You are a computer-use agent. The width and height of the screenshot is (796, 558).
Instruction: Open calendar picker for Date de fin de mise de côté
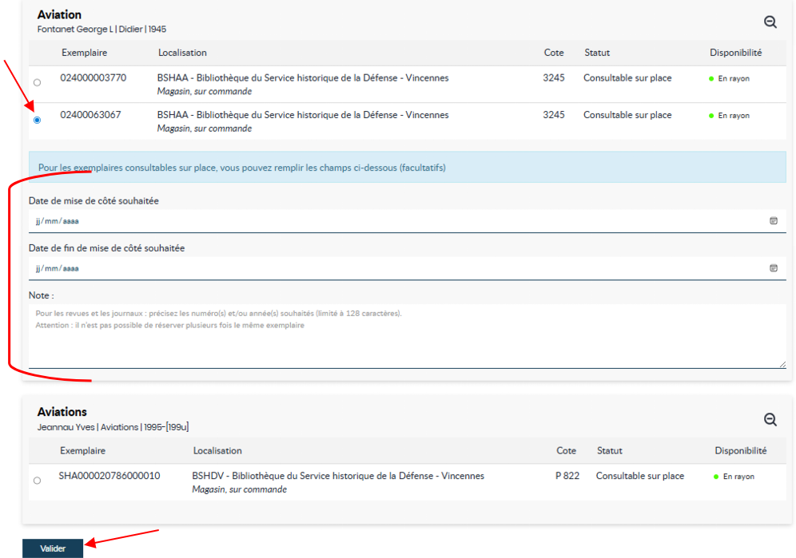[x=773, y=268]
